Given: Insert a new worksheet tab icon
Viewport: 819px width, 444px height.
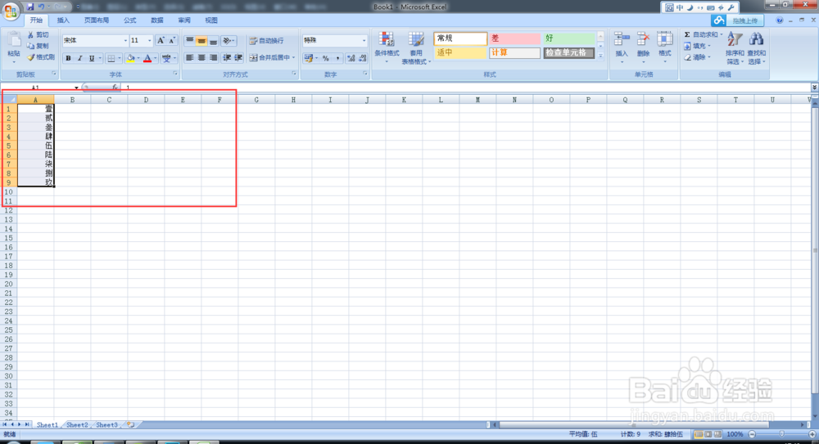Looking at the screenshot, I should click(130, 424).
